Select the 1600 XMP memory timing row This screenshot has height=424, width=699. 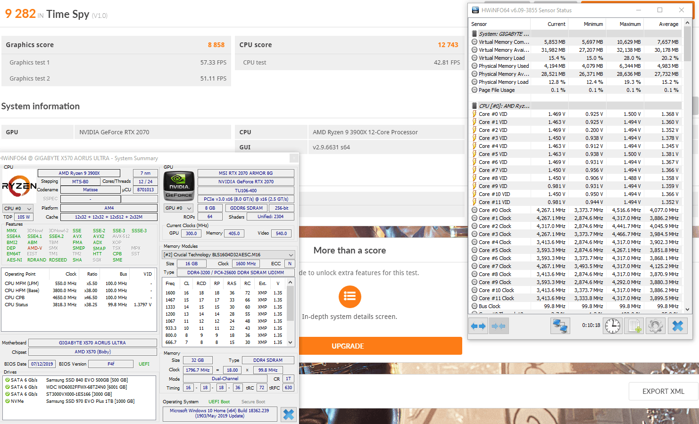(225, 293)
